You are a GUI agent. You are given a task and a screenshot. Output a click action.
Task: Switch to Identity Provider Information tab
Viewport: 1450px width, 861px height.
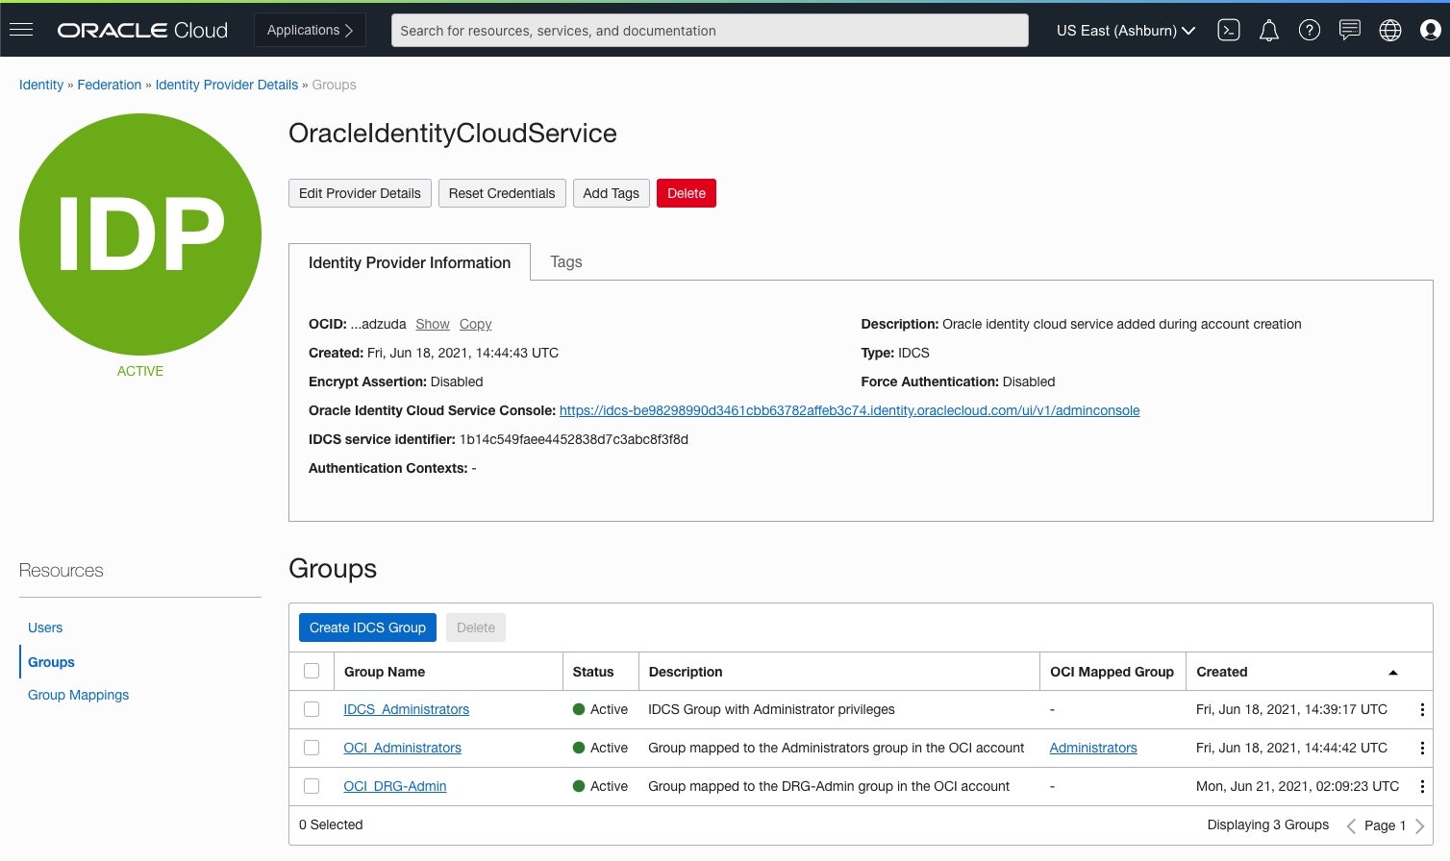coord(410,262)
